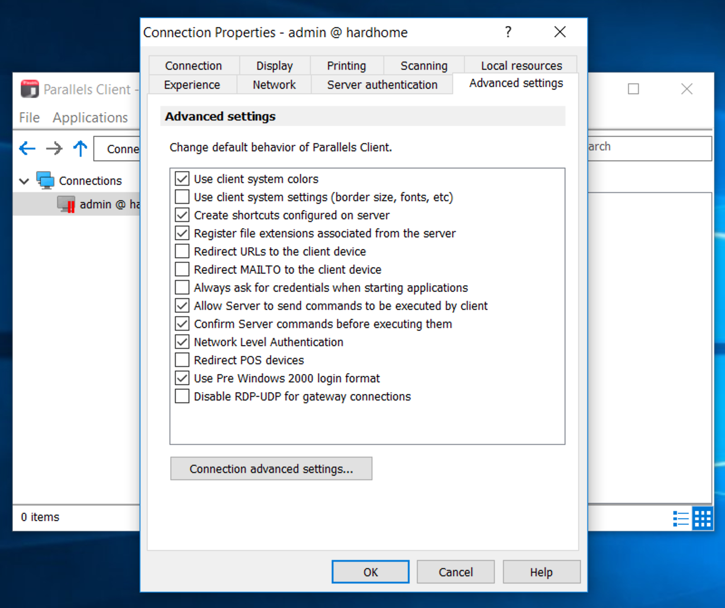725x608 pixels.
Task: Open the Connection tab
Action: point(193,66)
